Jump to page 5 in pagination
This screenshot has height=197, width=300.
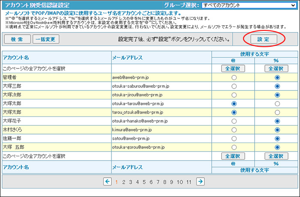[144, 182]
